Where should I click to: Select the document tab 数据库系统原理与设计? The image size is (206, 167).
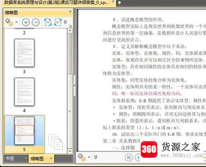pos(56,3)
